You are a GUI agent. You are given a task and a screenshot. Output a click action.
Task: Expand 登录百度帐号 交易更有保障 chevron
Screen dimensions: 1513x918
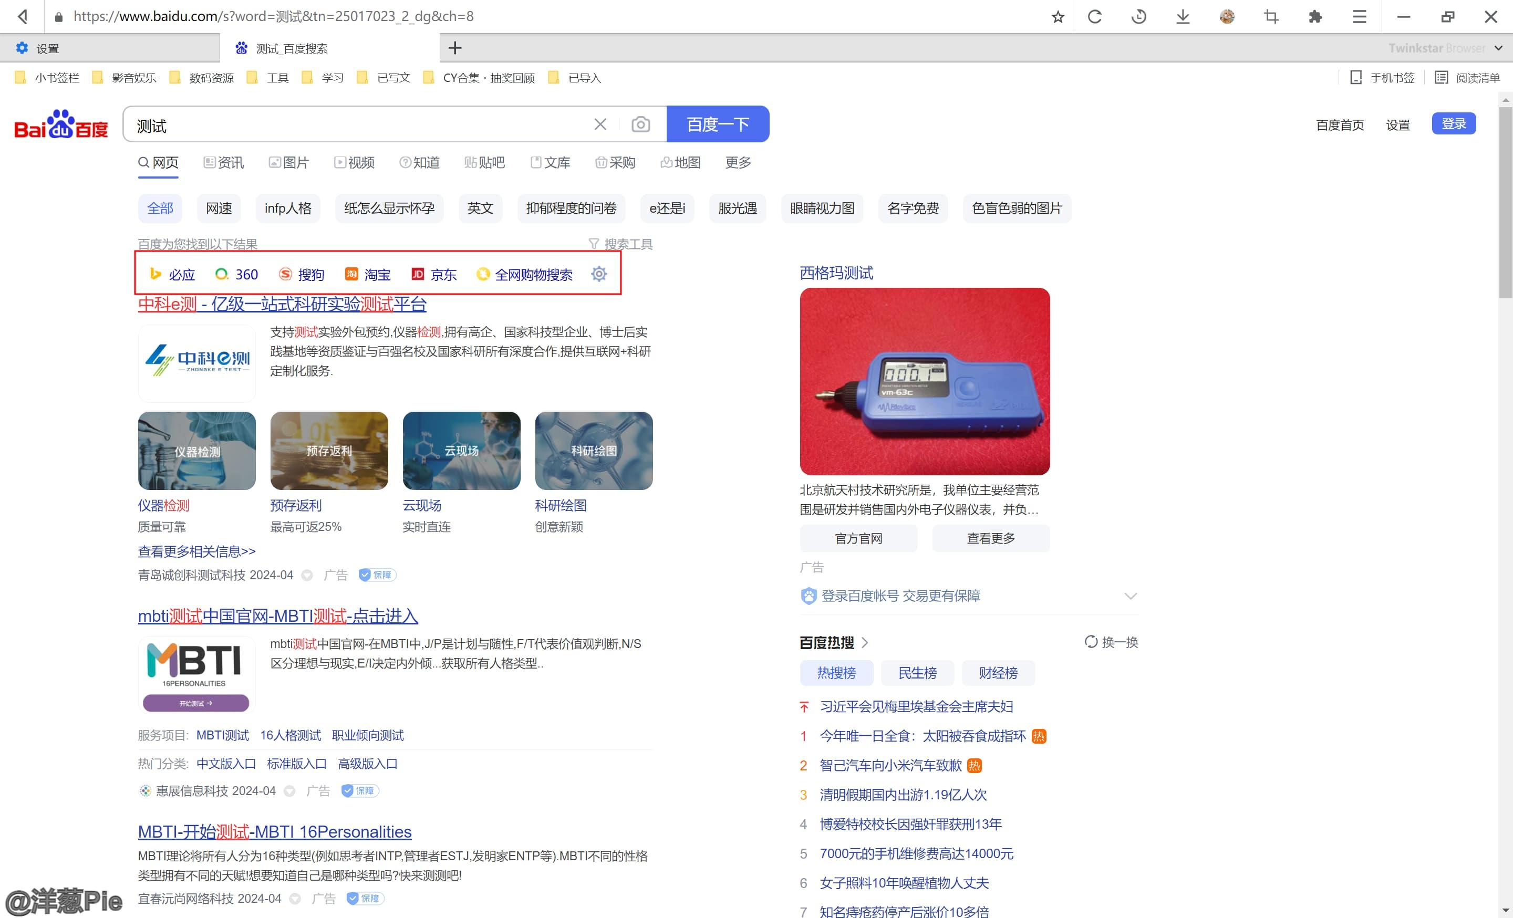[1131, 596]
